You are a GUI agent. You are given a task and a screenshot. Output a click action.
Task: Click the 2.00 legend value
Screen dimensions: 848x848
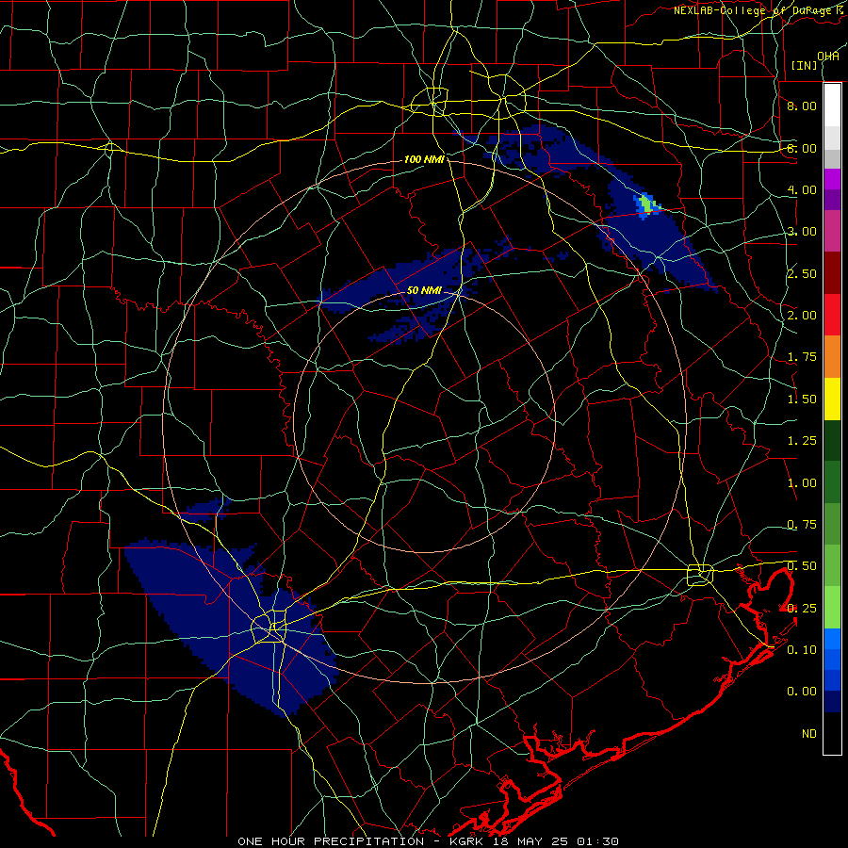[x=802, y=316]
